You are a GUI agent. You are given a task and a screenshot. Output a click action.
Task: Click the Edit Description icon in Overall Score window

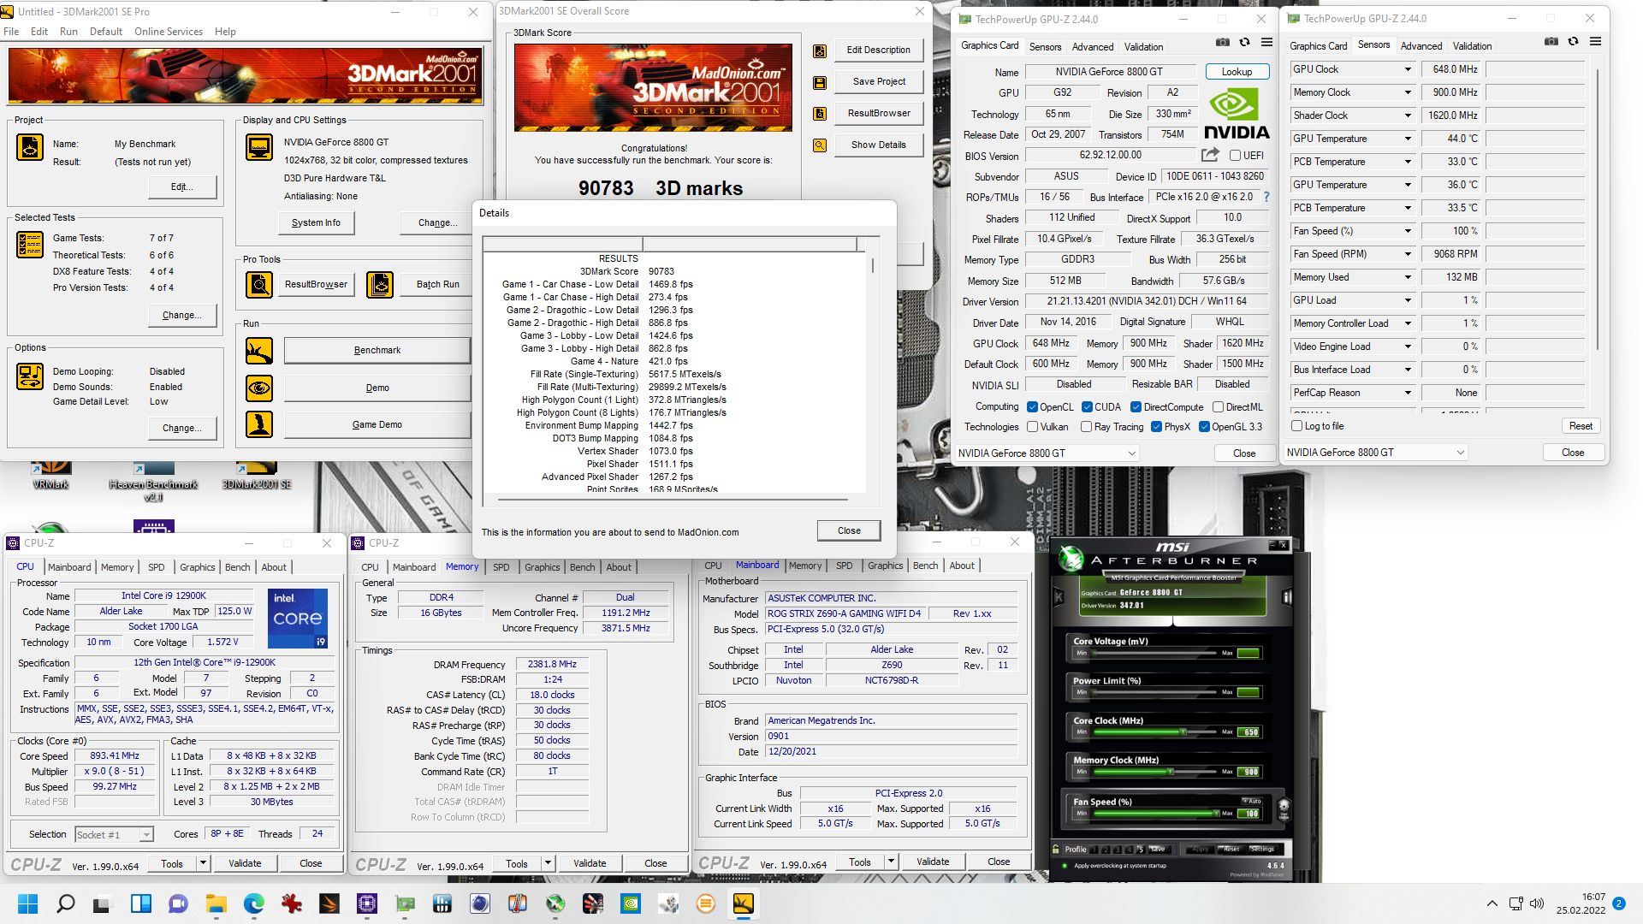[820, 50]
